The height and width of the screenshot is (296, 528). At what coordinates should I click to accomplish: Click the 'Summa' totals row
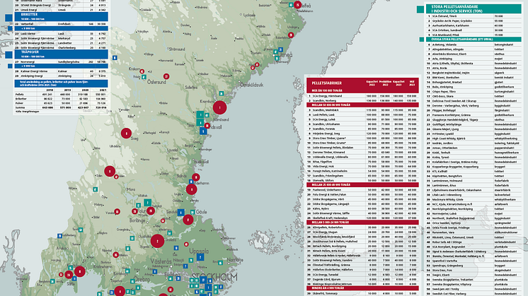61,107
